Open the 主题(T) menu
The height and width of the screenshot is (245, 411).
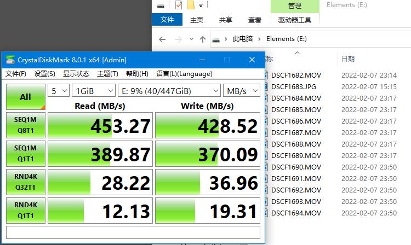coord(107,74)
